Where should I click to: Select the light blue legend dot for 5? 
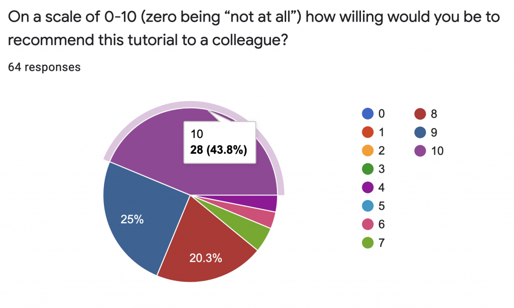coord(368,206)
